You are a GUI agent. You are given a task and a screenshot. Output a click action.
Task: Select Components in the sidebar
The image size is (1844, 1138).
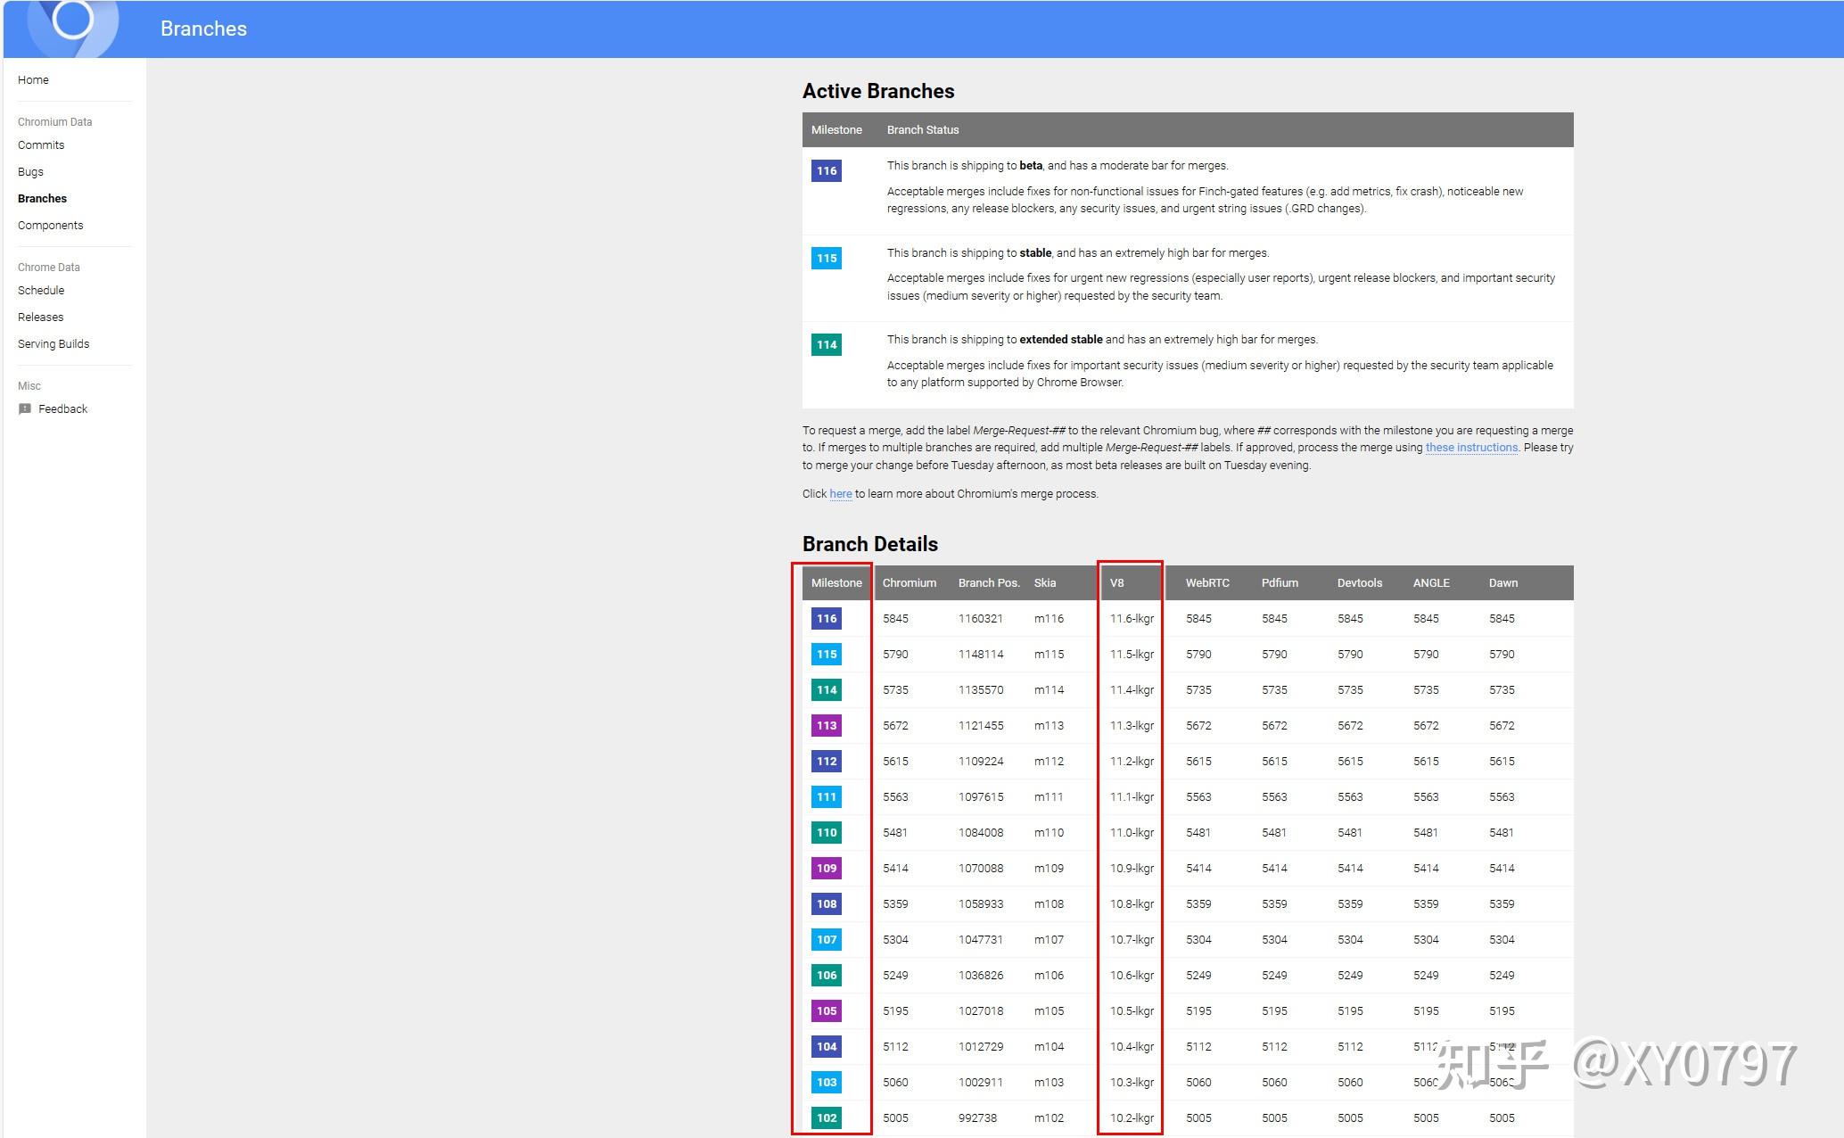click(x=50, y=226)
